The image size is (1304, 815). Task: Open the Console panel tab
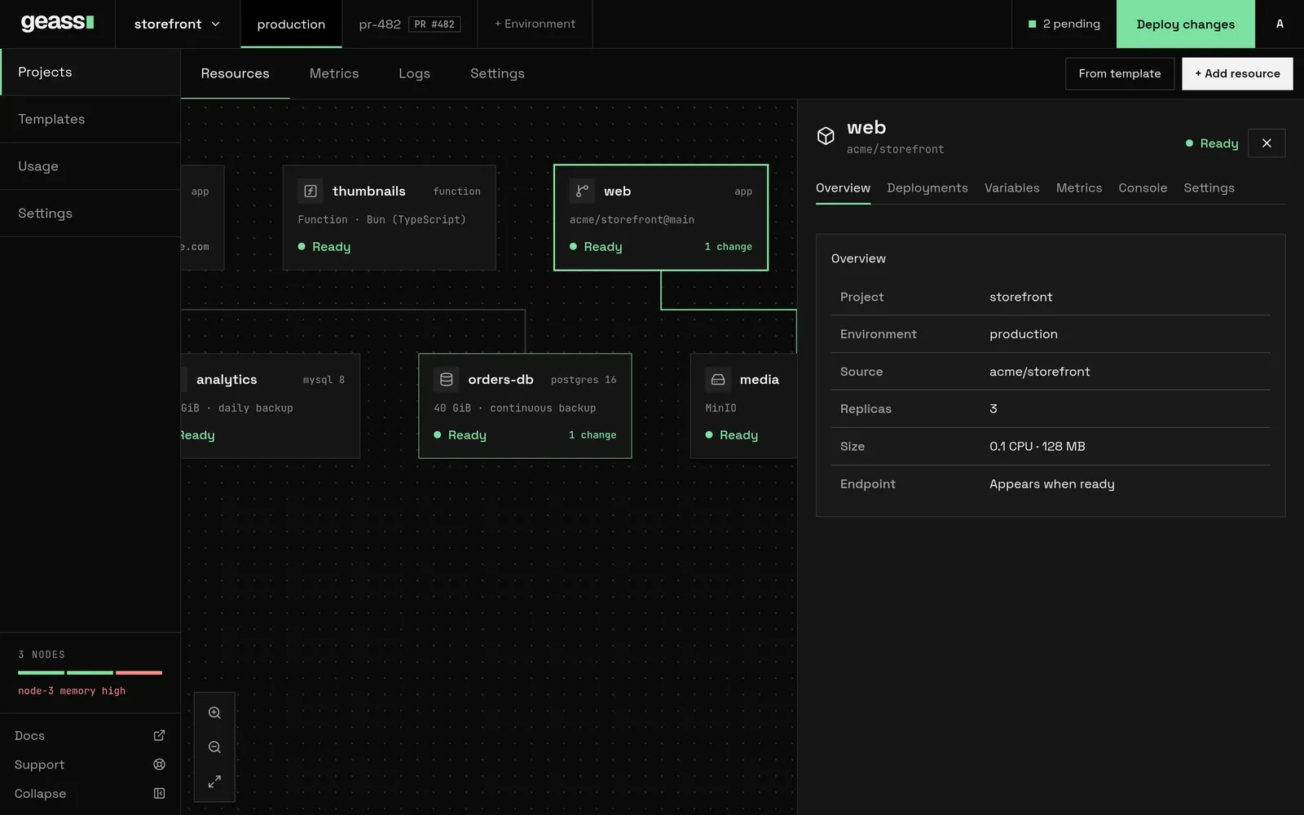pos(1143,188)
